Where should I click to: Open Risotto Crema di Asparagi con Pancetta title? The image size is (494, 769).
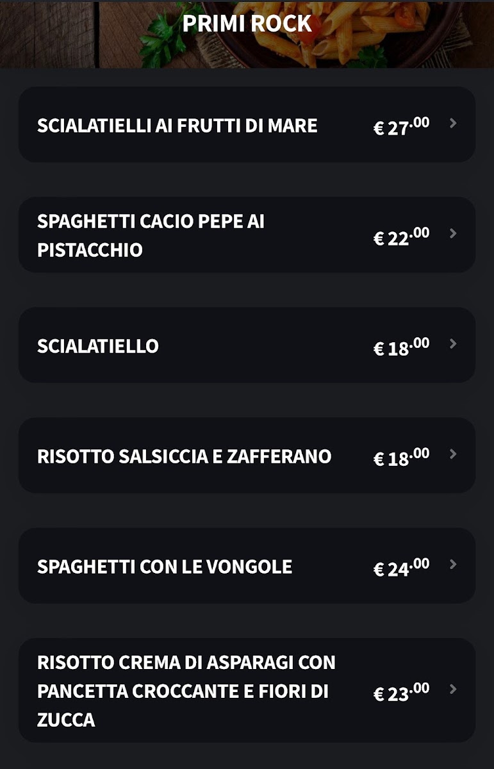point(186,691)
